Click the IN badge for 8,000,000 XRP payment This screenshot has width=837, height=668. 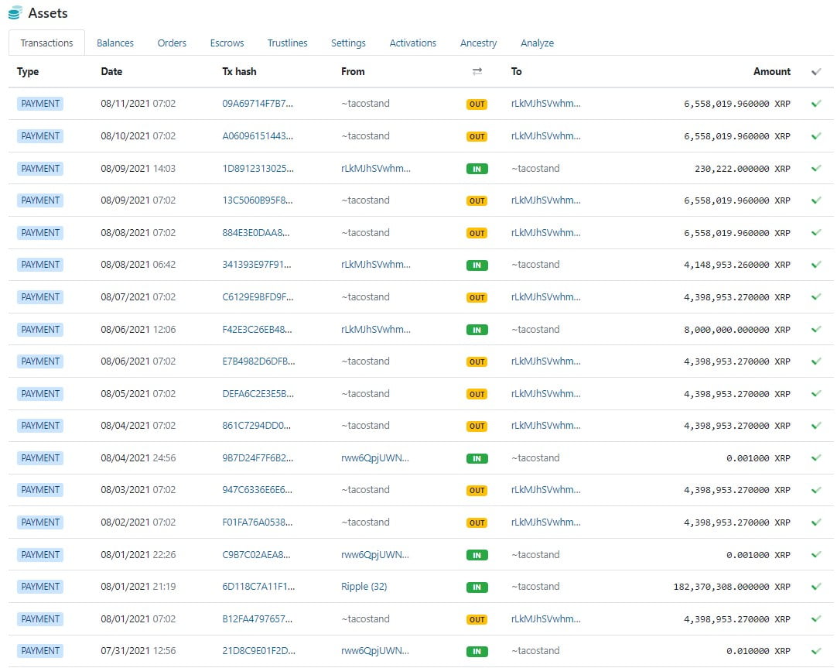477,330
